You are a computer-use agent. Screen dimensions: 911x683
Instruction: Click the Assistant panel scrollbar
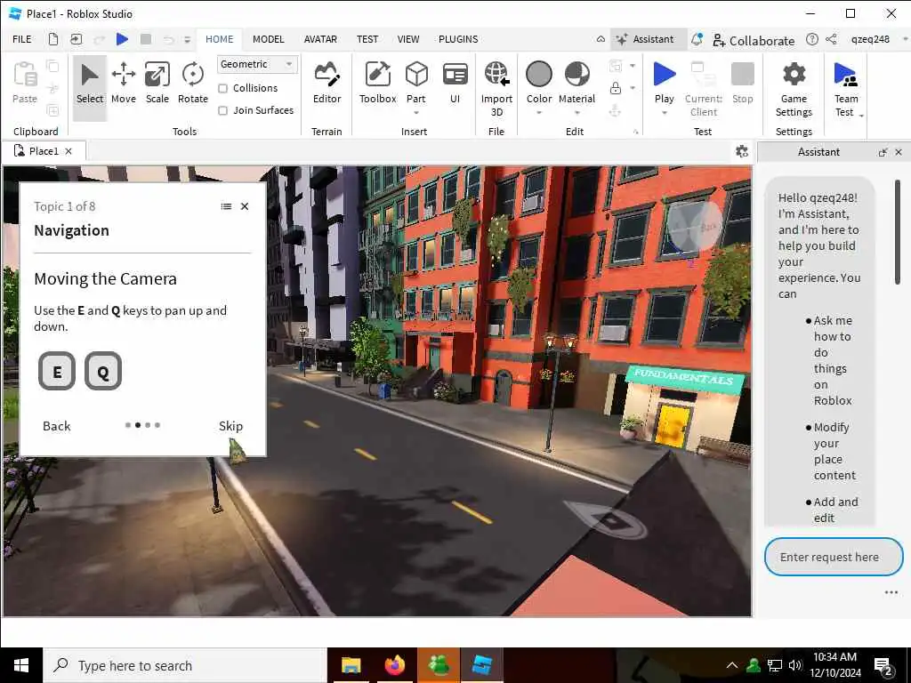coord(898,232)
